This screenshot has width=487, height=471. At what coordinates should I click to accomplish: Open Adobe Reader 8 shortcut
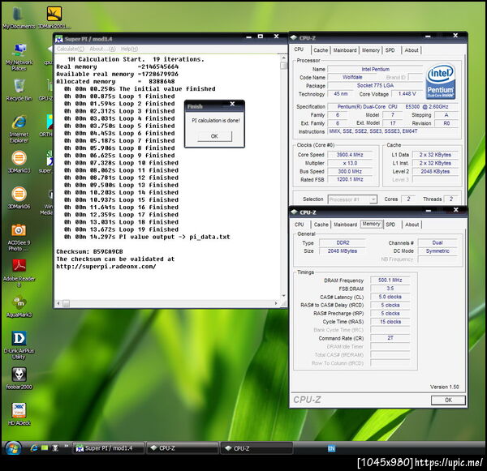click(x=18, y=267)
